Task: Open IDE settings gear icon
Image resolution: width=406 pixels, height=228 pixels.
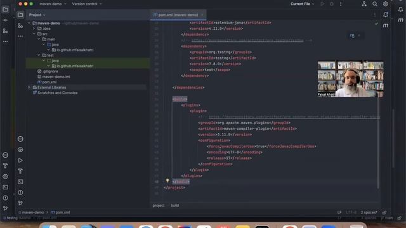Action: pos(386,4)
